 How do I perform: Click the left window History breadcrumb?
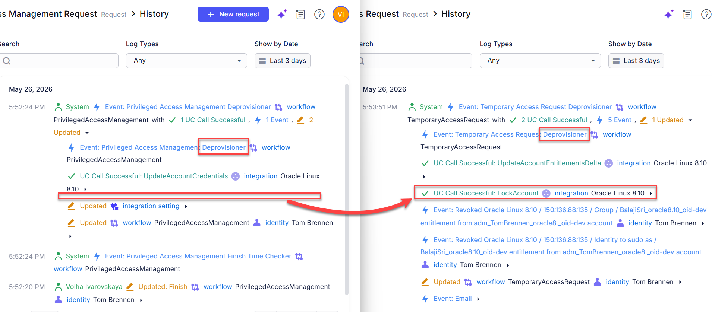pyautogui.click(x=154, y=14)
